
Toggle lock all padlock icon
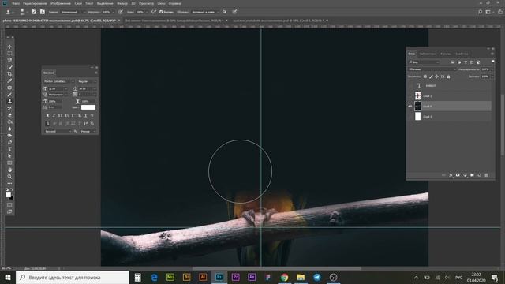coord(448,77)
